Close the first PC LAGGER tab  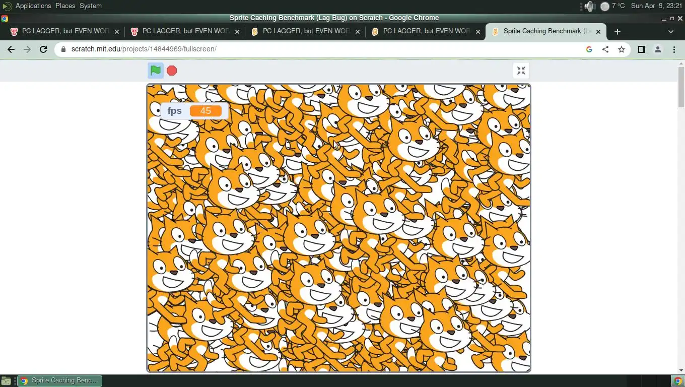tap(117, 31)
